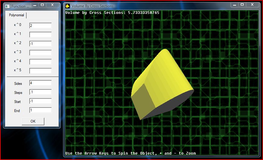
Task: Confirm settings with the OK button
Action: click(x=33, y=121)
